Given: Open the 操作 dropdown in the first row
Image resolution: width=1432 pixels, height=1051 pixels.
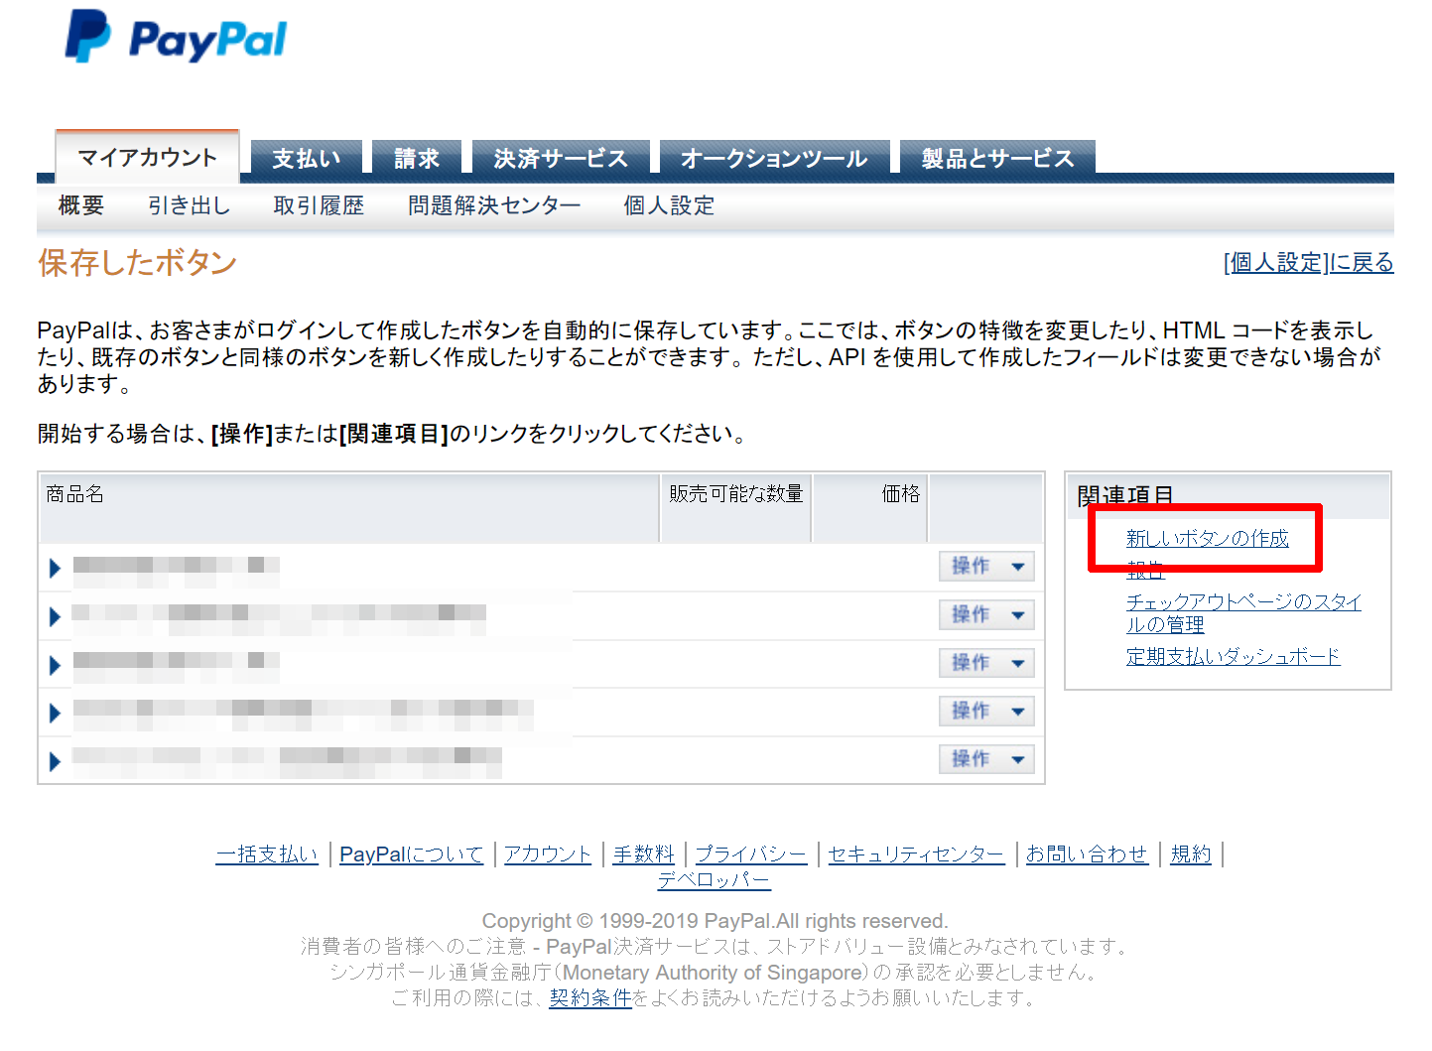Looking at the screenshot, I should tap(986, 567).
